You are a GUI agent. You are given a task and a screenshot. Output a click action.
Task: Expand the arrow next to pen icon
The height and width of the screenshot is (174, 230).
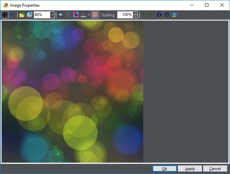89,15
